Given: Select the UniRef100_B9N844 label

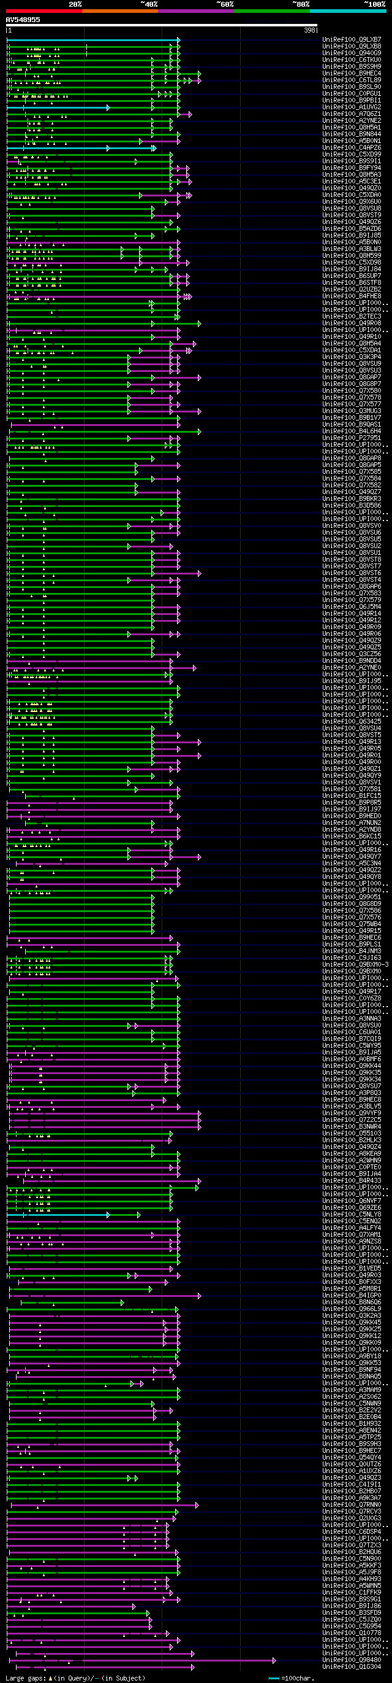Looking at the screenshot, I should [x=352, y=134].
